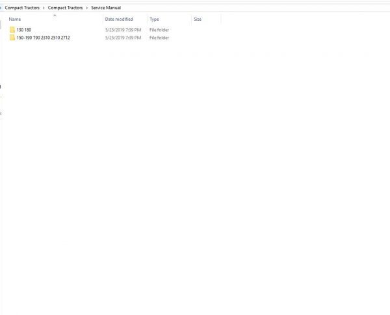
Task: Sort files by Date modified column
Action: (119, 19)
